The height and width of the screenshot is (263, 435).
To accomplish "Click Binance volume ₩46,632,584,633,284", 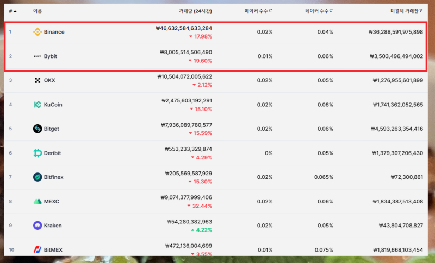I will pos(184,28).
